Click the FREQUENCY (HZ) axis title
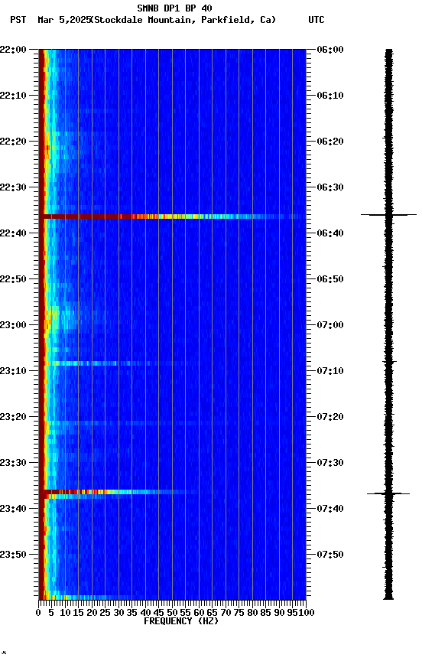Screen dimensions: 422x661 [181, 621]
